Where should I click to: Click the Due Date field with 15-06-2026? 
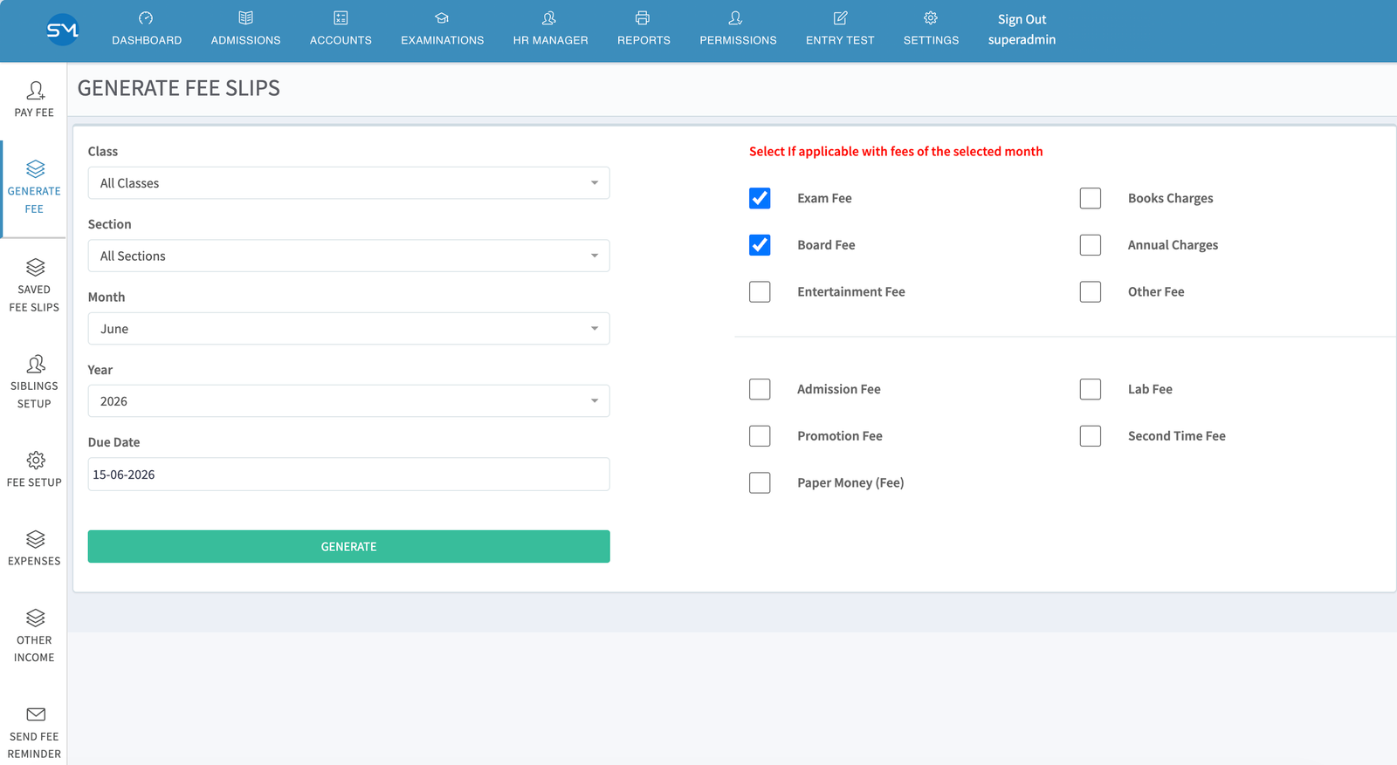(348, 475)
